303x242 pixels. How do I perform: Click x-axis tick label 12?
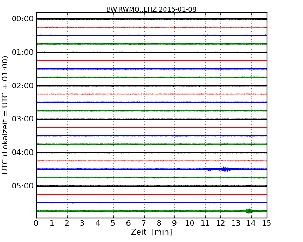220,223
